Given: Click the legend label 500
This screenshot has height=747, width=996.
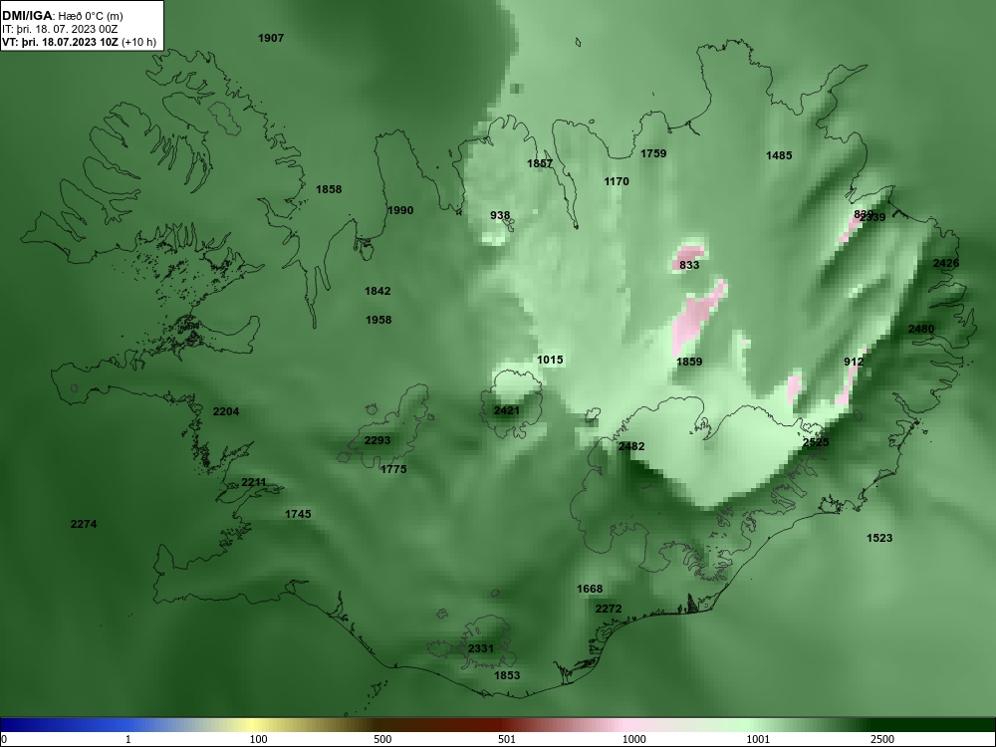Looking at the screenshot, I should pyautogui.click(x=382, y=739).
